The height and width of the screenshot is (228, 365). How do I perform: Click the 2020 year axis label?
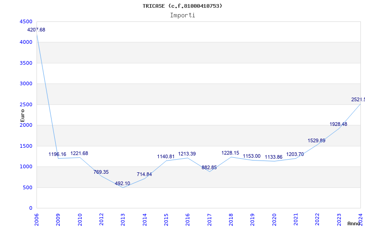click(274, 219)
